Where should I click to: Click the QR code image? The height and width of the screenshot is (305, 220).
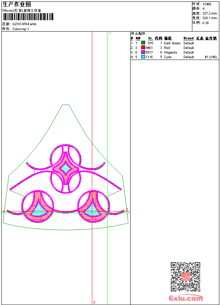point(185,277)
